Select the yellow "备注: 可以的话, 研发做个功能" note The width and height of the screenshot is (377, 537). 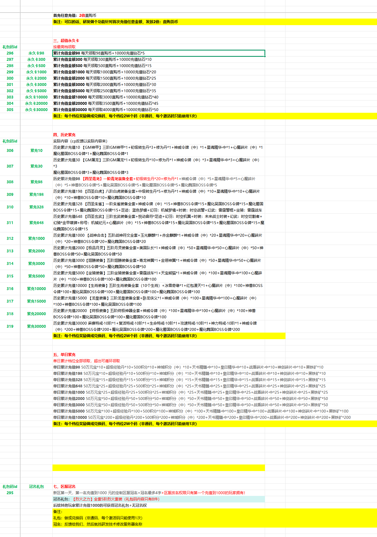[x=116, y=22]
